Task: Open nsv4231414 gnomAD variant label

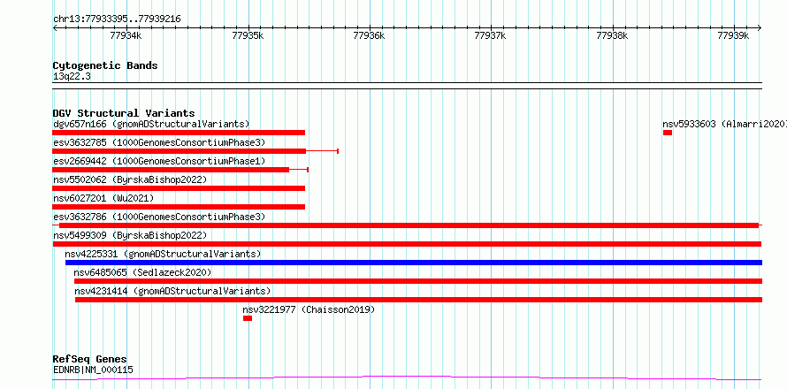Action: click(172, 291)
